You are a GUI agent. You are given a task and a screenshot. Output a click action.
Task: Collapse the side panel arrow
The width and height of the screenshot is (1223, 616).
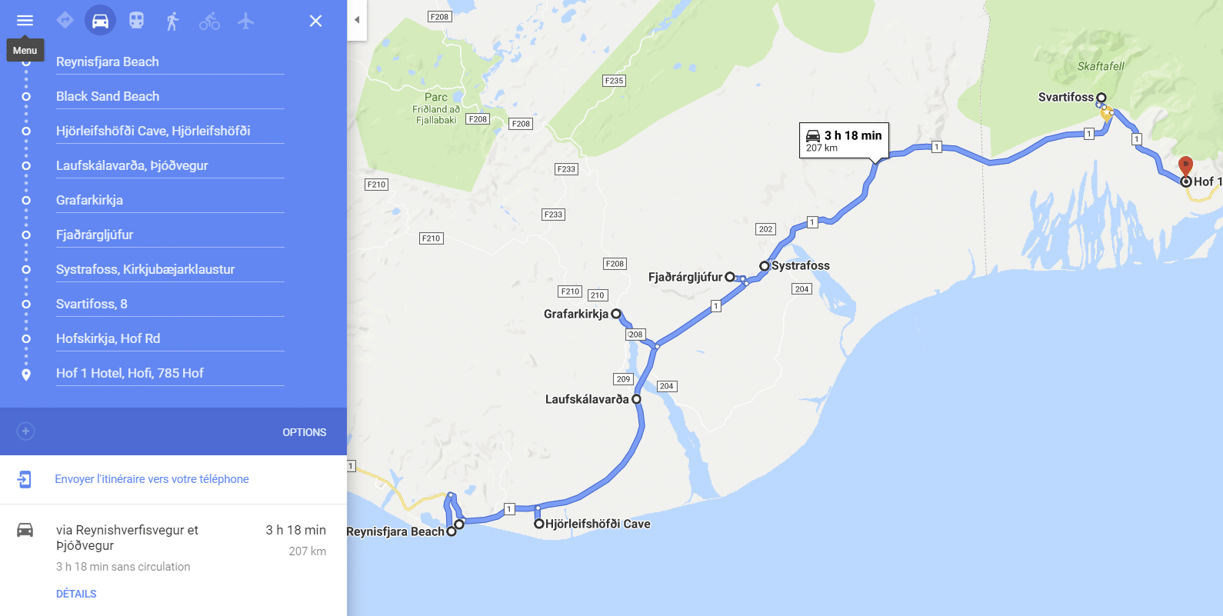[x=357, y=20]
